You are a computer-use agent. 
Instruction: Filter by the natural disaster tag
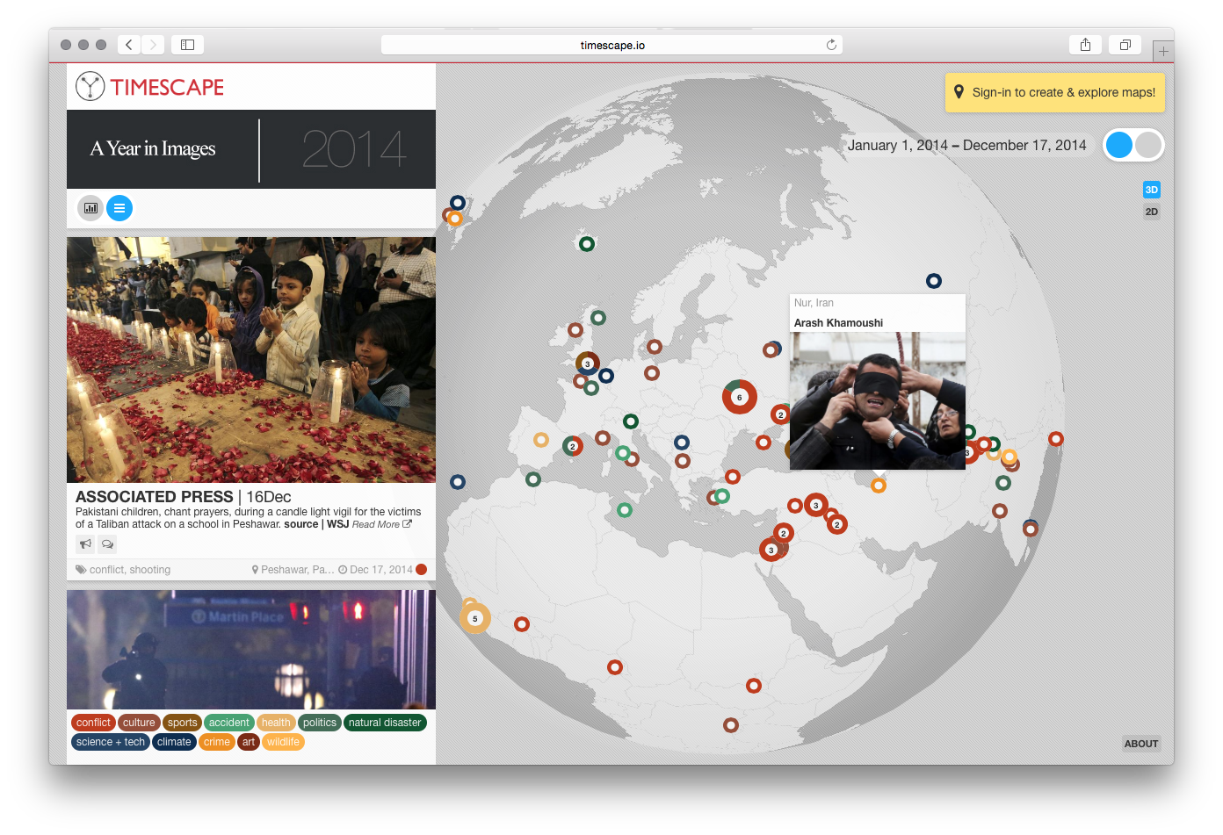[385, 723]
